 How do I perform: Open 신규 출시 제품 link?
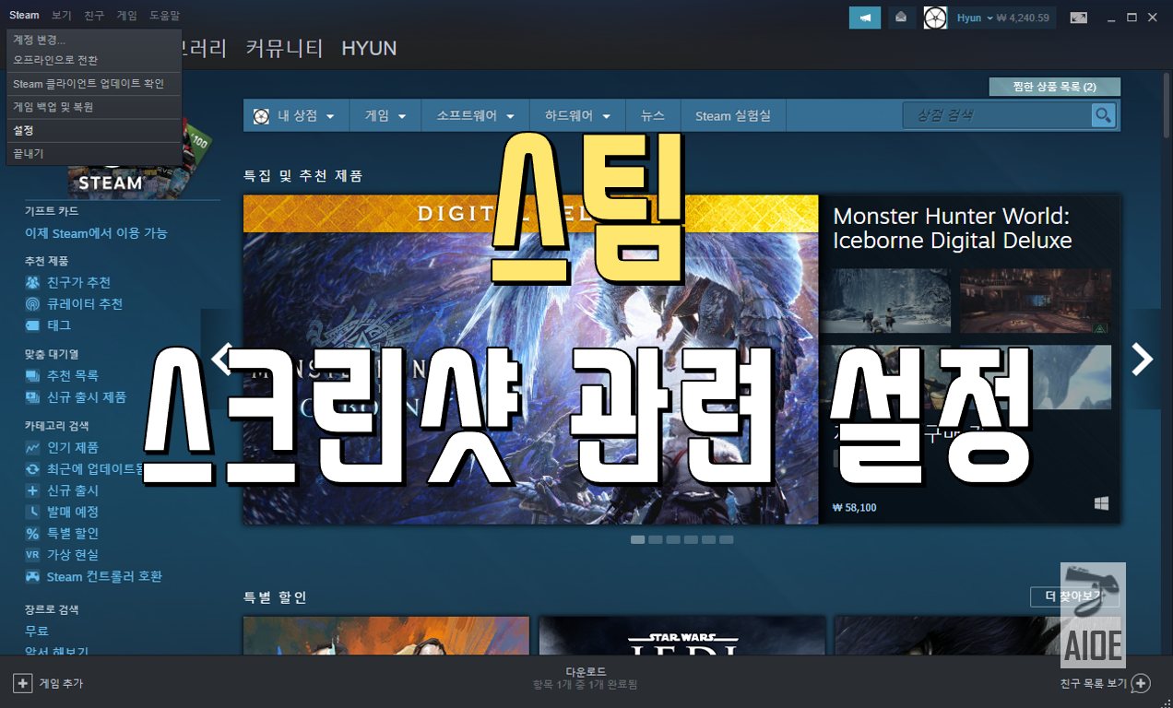[87, 397]
